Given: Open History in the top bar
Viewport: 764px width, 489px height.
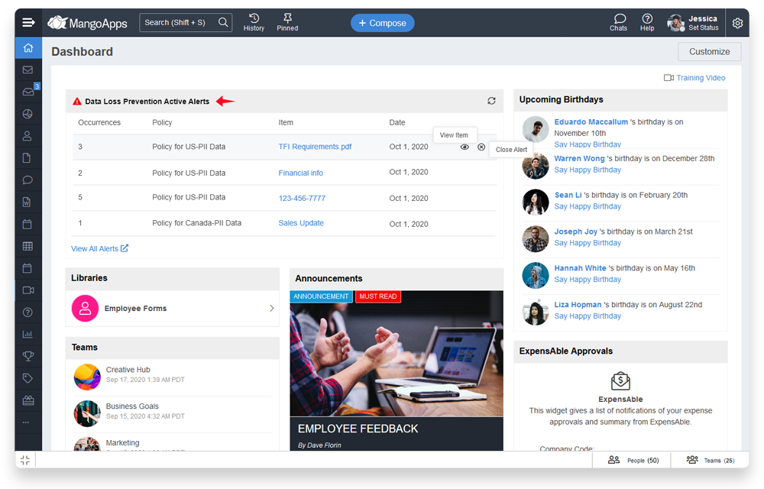Looking at the screenshot, I should (254, 22).
